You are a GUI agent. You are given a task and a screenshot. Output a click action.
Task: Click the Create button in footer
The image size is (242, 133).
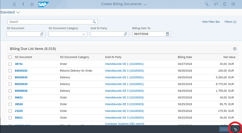click(225, 129)
